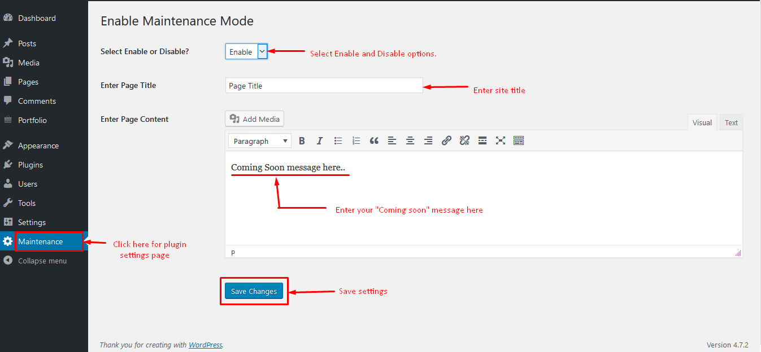This screenshot has height=352, width=761.
Task: Click the Add Media button
Action: [254, 118]
